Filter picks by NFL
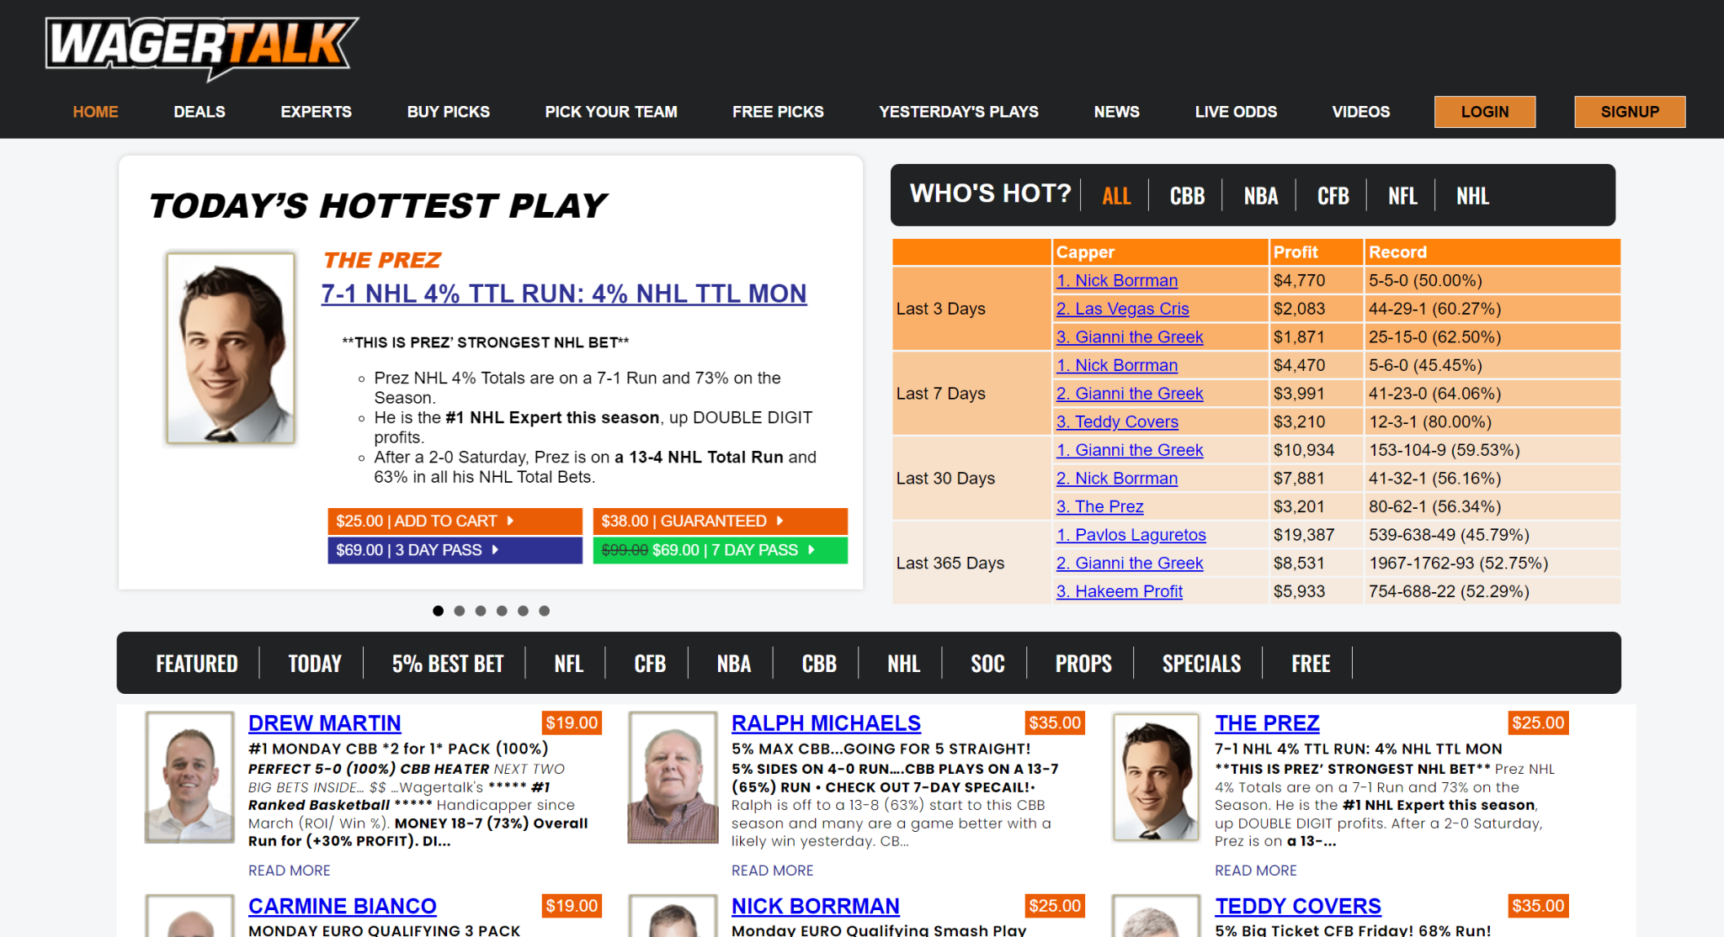The height and width of the screenshot is (937, 1724). [x=568, y=664]
